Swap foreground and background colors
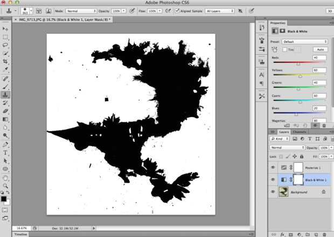 (x=8, y=192)
